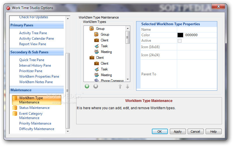Click the Status Maintenance database icon

pos(15,108)
